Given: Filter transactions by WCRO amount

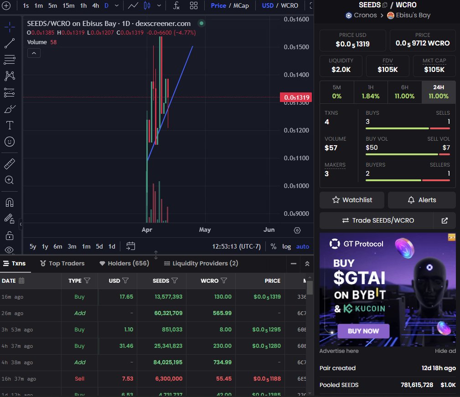Looking at the screenshot, I should [x=224, y=281].
